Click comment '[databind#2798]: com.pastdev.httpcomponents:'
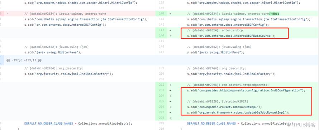The height and width of the screenshot is (130, 319). tap(230, 85)
